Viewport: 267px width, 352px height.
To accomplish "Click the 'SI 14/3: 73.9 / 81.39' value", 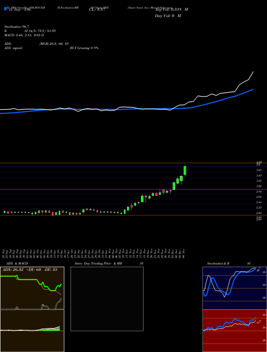I will click(40, 31).
